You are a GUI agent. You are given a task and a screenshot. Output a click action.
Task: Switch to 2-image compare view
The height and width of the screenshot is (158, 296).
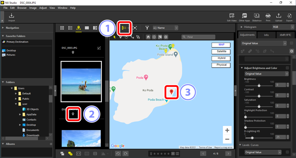click(95, 28)
